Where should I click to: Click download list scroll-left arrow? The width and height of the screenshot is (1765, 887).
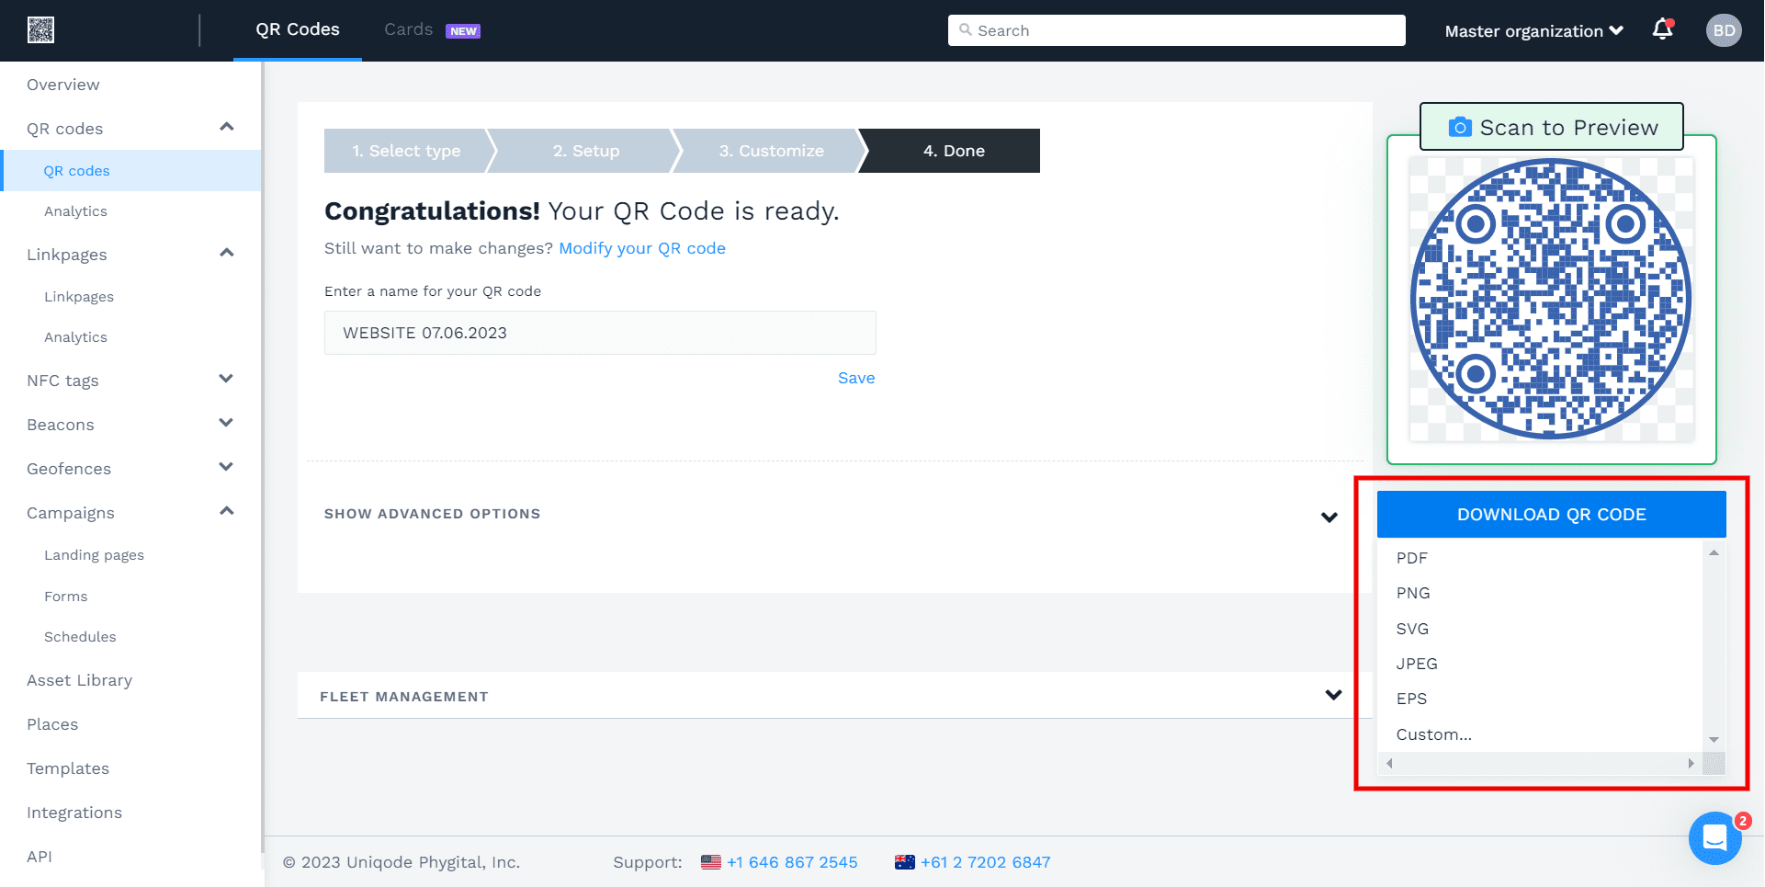pos(1389,764)
